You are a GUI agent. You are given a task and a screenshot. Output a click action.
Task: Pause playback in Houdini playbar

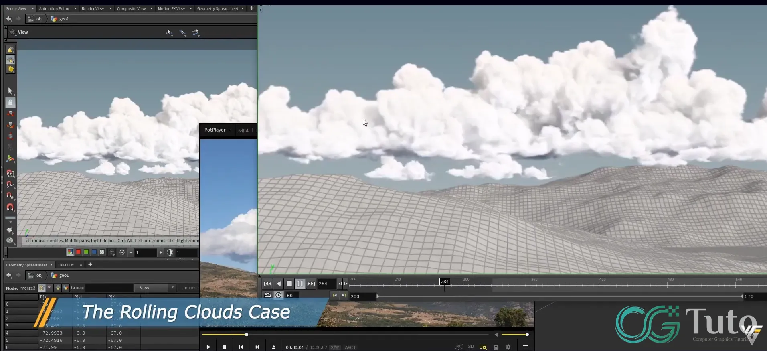point(300,284)
